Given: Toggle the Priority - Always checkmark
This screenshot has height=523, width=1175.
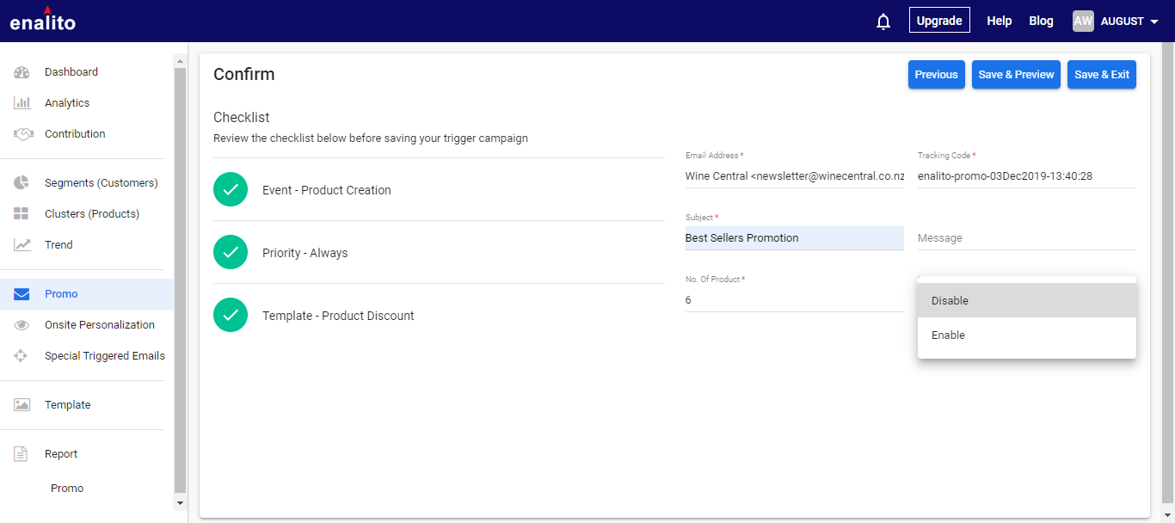Looking at the screenshot, I should (231, 253).
